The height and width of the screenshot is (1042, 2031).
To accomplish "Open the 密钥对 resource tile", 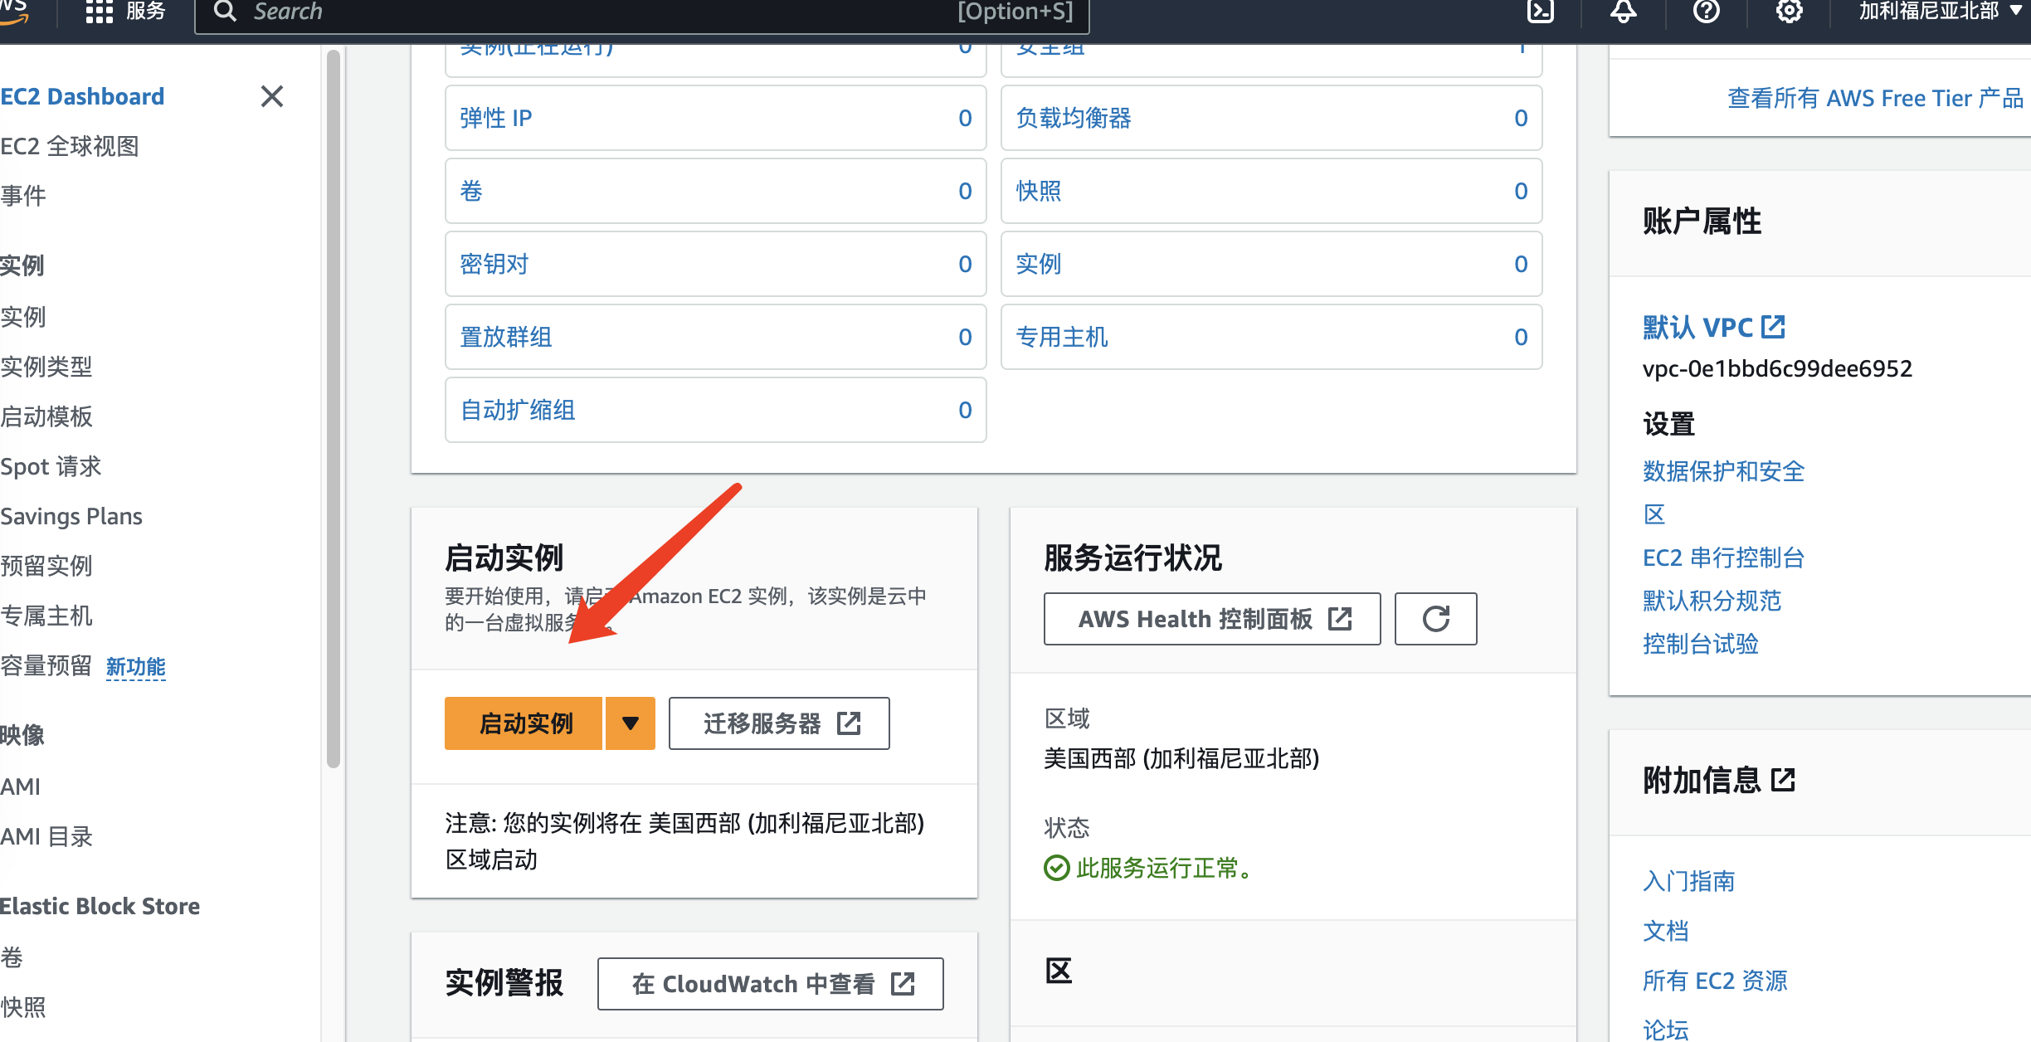I will click(x=715, y=264).
